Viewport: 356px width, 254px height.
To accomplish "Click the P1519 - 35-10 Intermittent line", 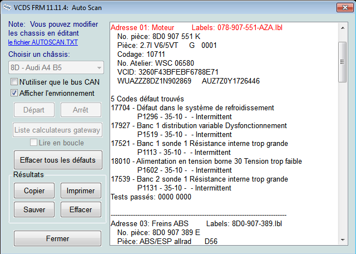I will (x=184, y=134).
